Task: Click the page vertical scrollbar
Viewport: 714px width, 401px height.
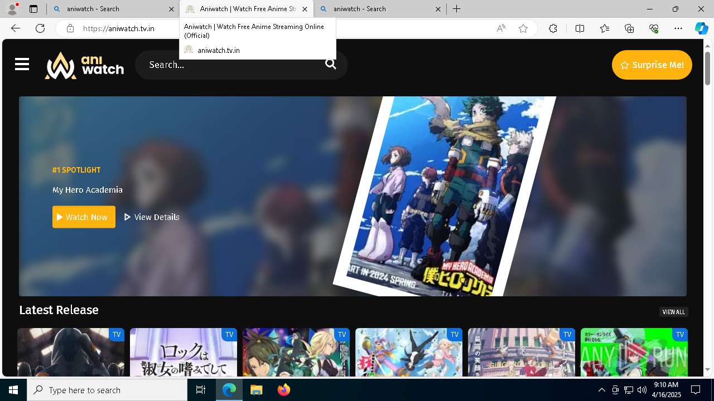Action: point(707,68)
